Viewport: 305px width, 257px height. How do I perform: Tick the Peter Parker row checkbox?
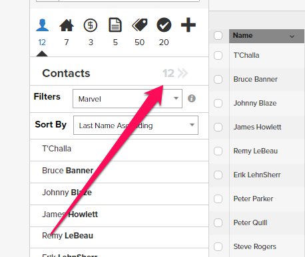(x=218, y=199)
